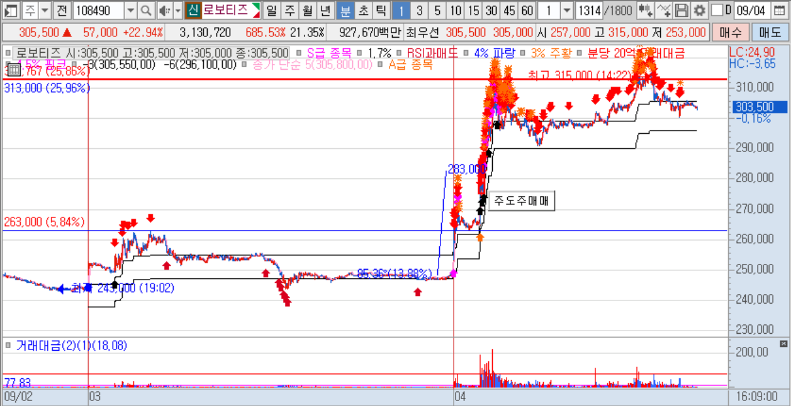Select the 1-minute interval button
This screenshot has height=406, width=791.
[401, 10]
